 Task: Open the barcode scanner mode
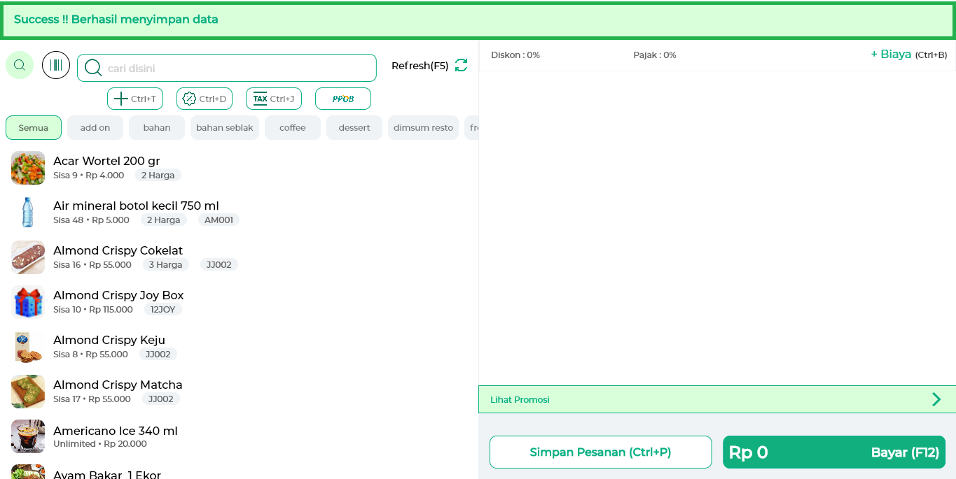(x=56, y=65)
